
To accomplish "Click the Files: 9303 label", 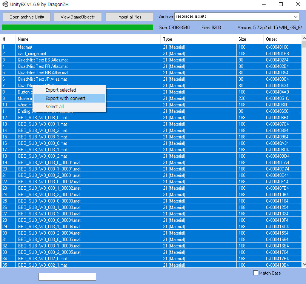I will [x=211, y=28].
